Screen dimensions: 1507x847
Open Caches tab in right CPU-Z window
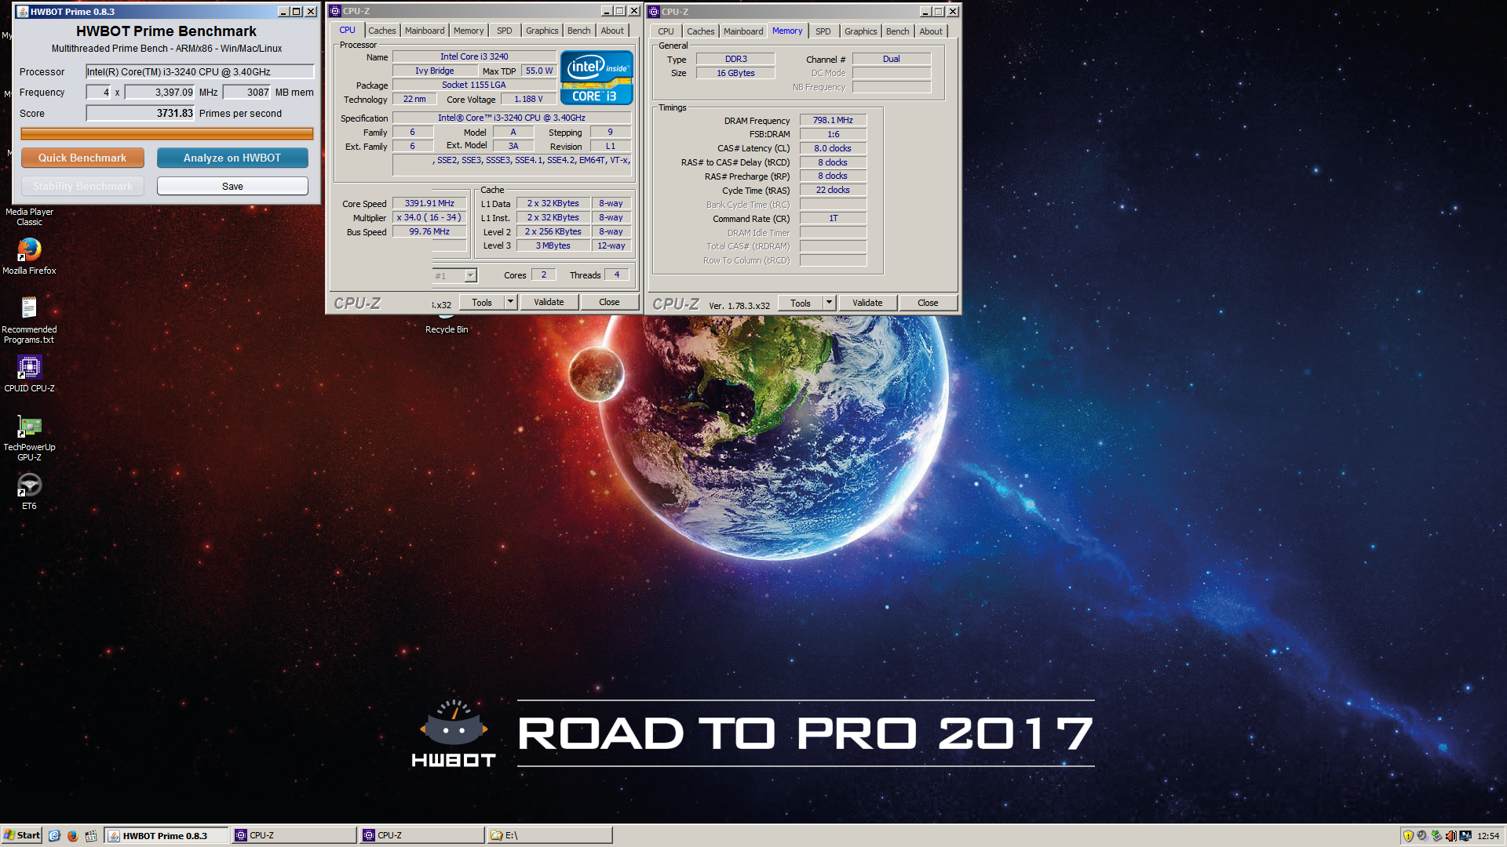click(701, 31)
